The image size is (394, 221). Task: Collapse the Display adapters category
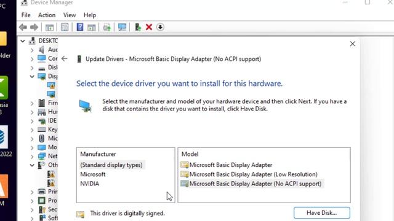32,76
